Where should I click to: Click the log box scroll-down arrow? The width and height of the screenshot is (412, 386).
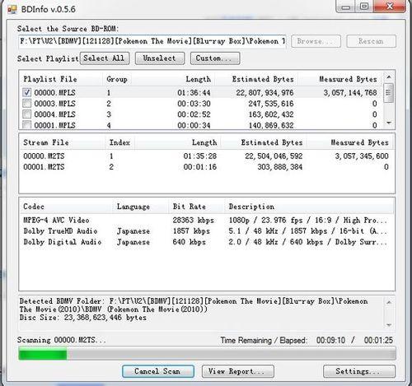(x=389, y=325)
